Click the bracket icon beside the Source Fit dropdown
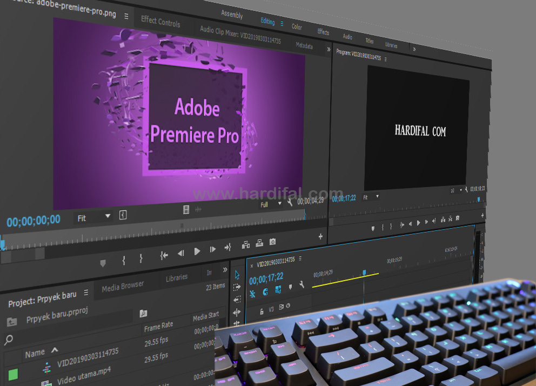 pyautogui.click(x=123, y=215)
